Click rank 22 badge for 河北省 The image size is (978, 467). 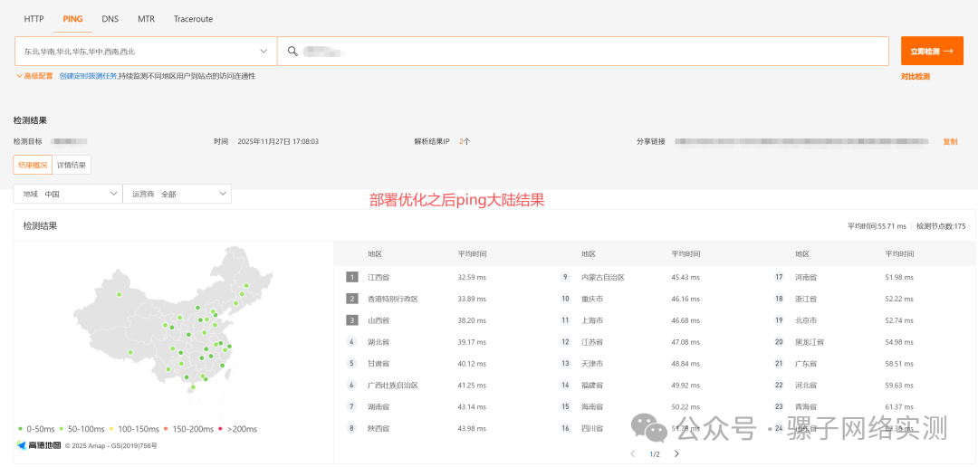(779, 386)
